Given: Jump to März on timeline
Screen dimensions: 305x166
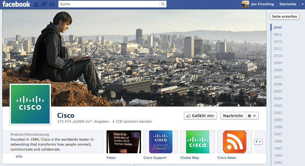Looking at the screenshot, I should pyautogui.click(x=278, y=34).
